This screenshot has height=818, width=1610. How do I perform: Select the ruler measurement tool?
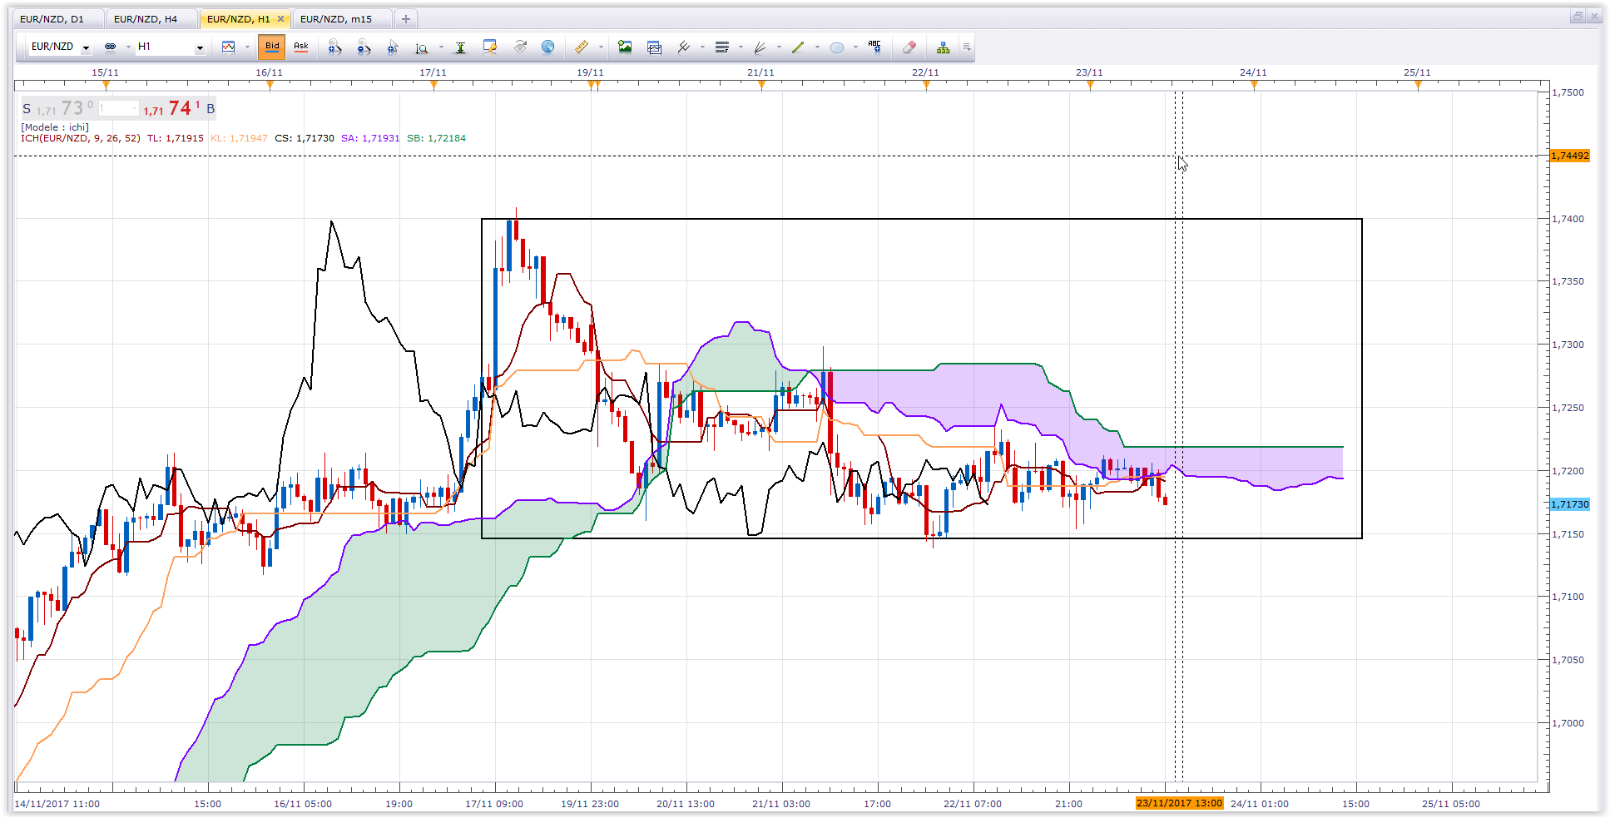tap(582, 47)
